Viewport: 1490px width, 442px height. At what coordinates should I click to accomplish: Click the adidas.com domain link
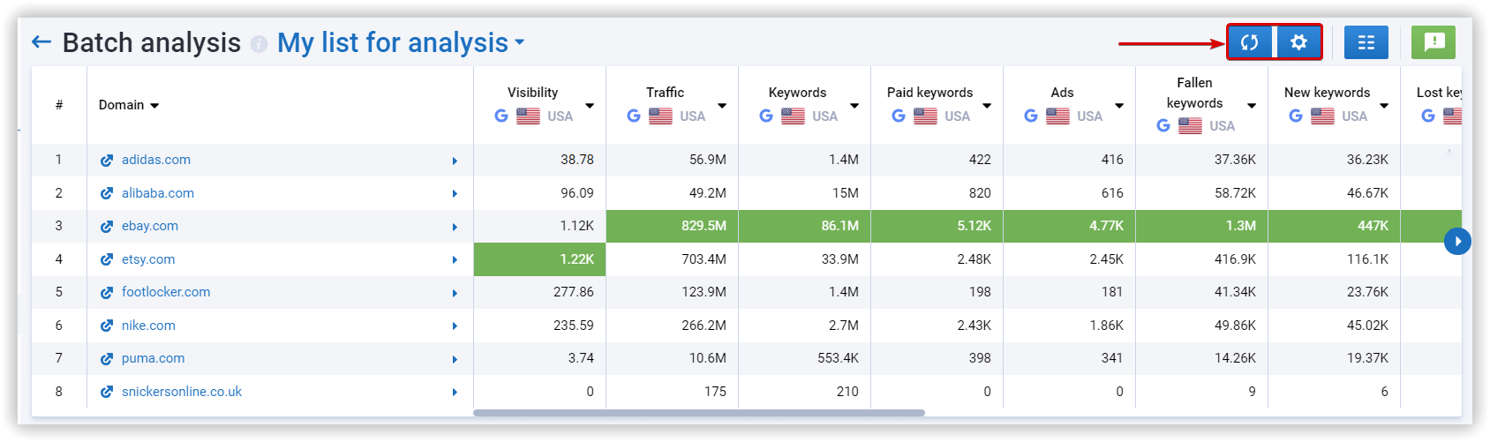coord(156,160)
